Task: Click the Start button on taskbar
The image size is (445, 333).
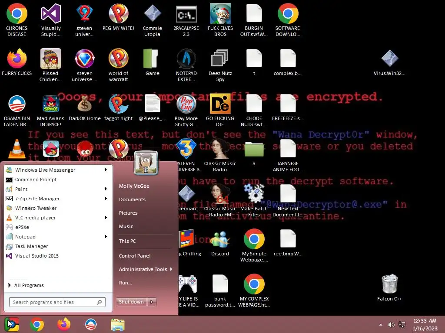Action: 12,324
